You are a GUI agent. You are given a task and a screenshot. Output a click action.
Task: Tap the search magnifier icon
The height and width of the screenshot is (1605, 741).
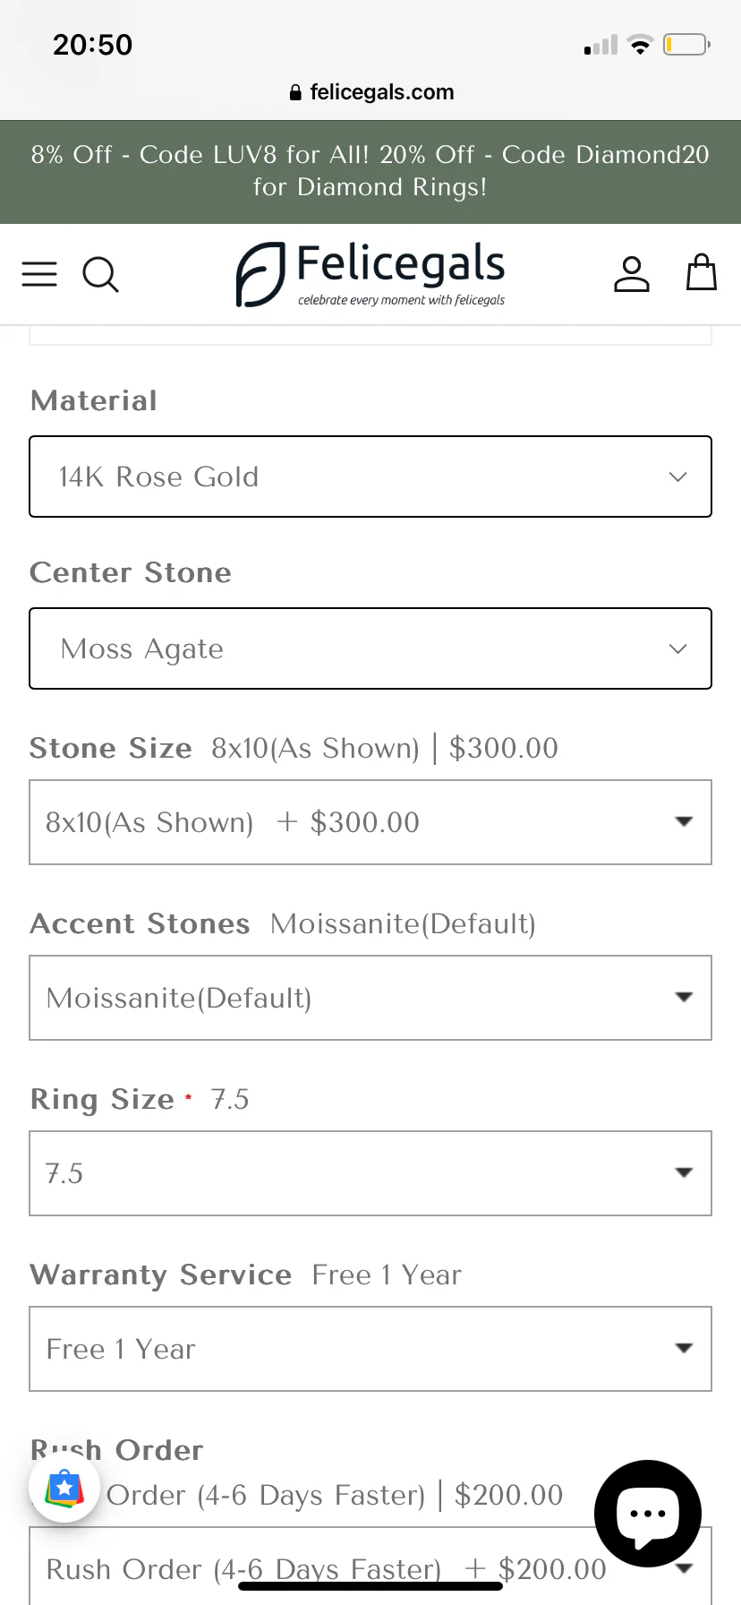click(100, 275)
